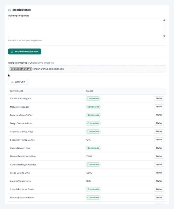Select participant name Matías Pérez Lagos
Image resolution: width=174 pixels, height=209 pixels.
point(20,107)
